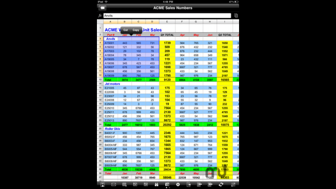Image resolution: width=336 pixels, height=189 pixels.
Task: Select column I header
Action: [x=224, y=22]
